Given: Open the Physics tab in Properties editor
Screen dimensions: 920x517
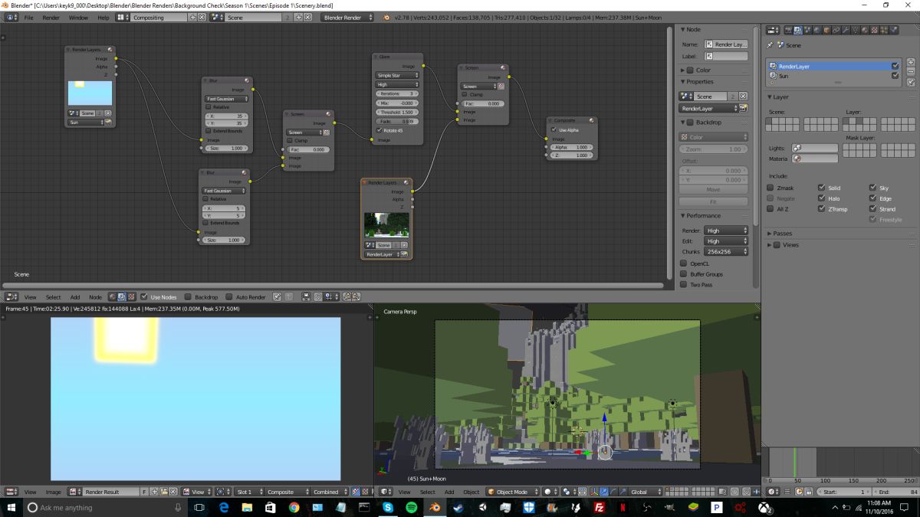Looking at the screenshot, I should pyautogui.click(x=894, y=30).
